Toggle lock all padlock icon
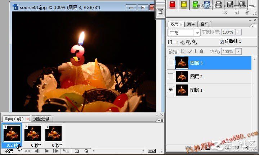The width and height of the screenshot is (259, 155). (x=201, y=51)
